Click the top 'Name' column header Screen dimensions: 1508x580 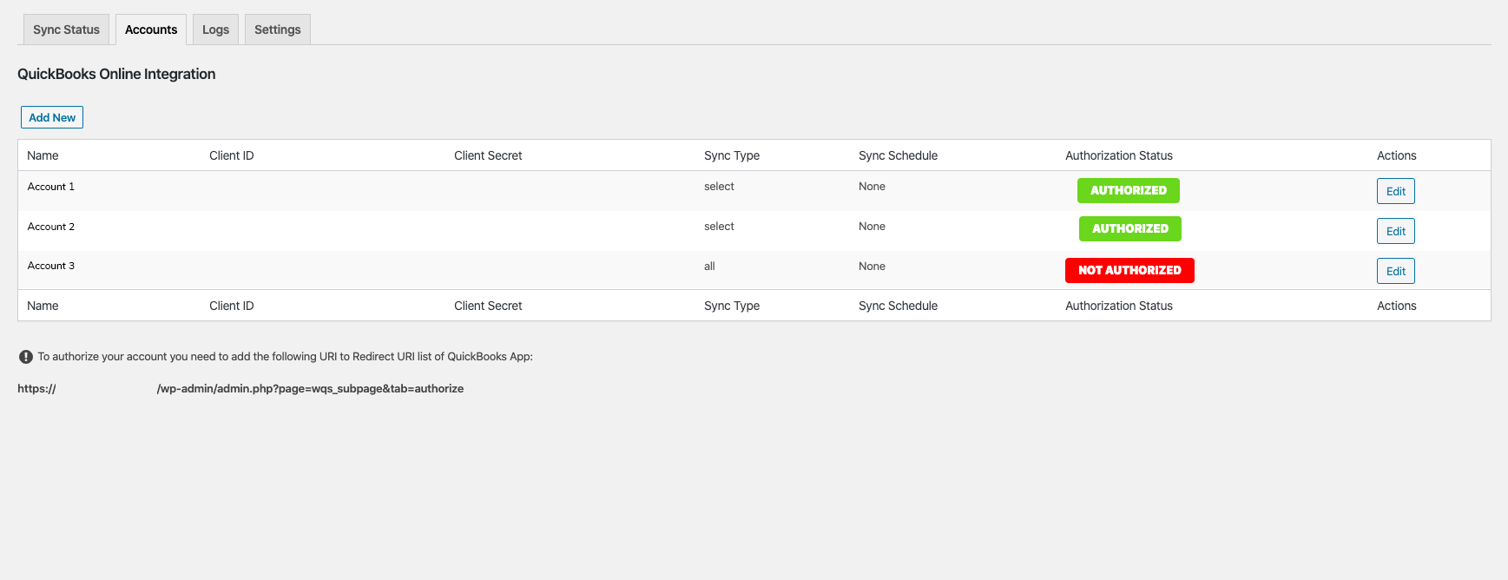43,155
